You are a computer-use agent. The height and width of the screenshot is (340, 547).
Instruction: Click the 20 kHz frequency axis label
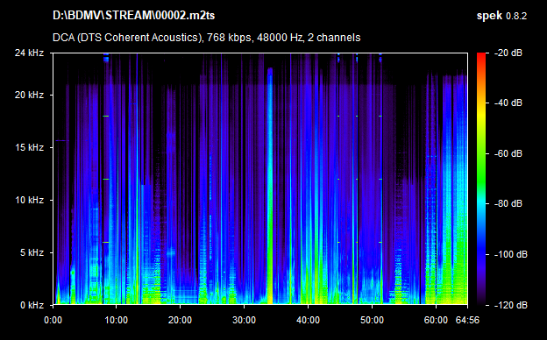coord(29,95)
